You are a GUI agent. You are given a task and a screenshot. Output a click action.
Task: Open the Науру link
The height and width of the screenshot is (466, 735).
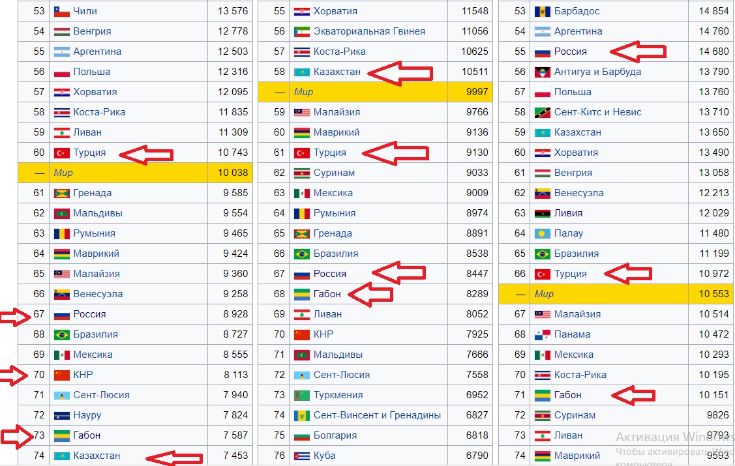coord(87,415)
